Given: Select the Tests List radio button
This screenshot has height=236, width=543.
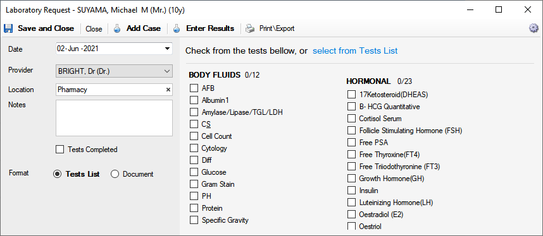Looking at the screenshot, I should [57, 174].
